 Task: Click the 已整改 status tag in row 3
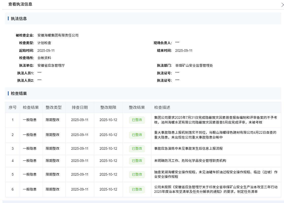[137, 149]
